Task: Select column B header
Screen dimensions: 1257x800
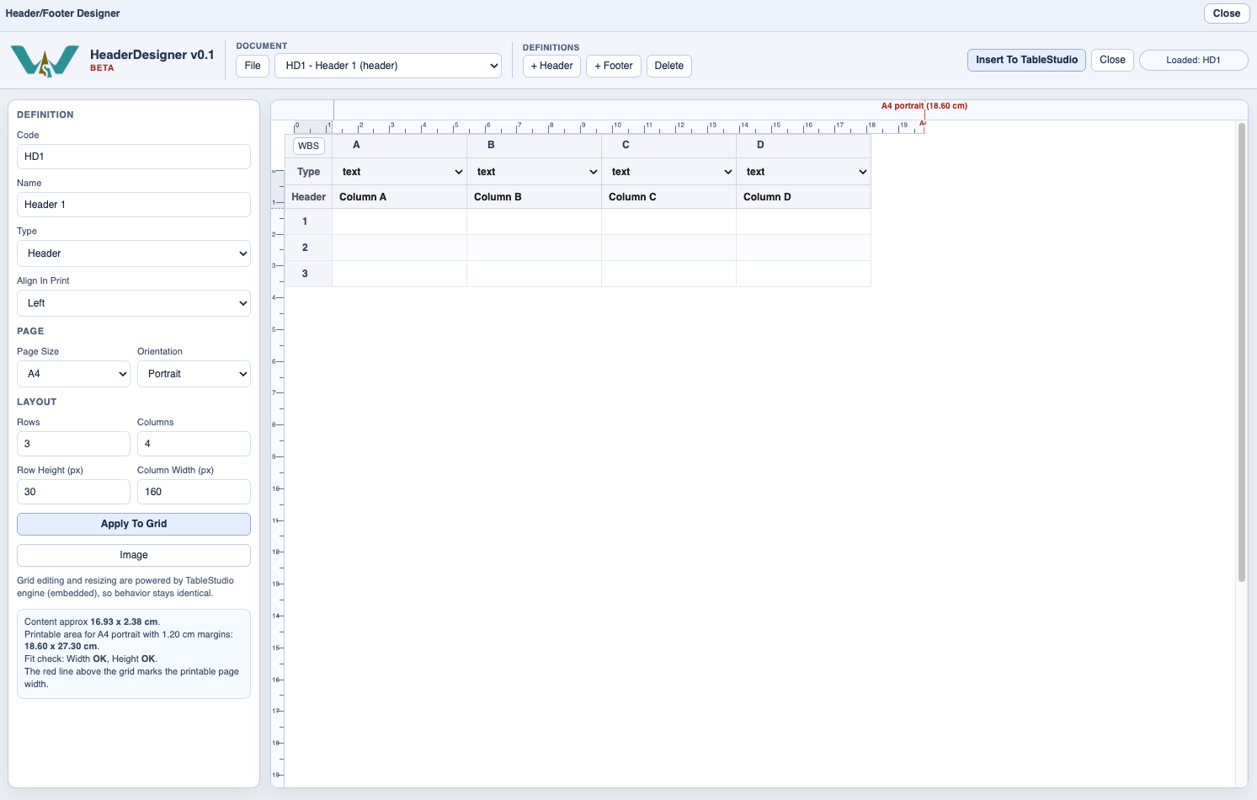Action: [x=535, y=145]
